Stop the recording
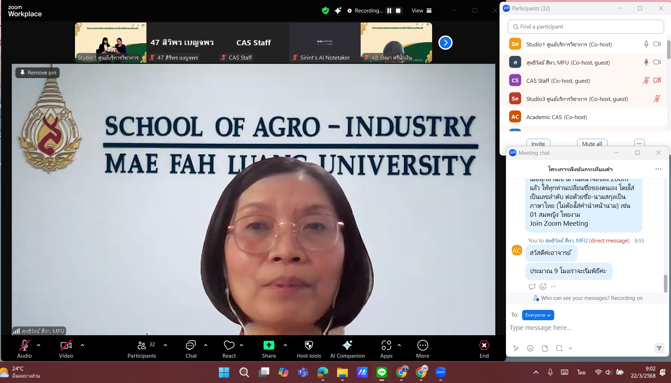This screenshot has width=671, height=383. 398,11
